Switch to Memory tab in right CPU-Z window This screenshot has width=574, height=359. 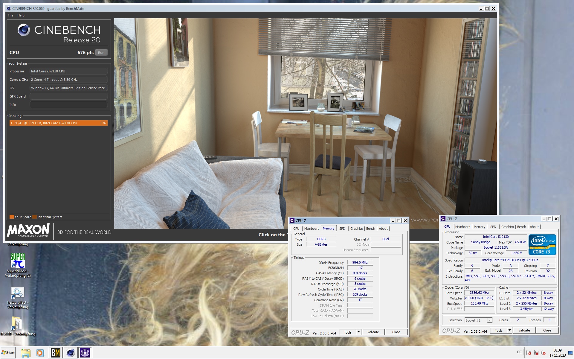pyautogui.click(x=480, y=227)
